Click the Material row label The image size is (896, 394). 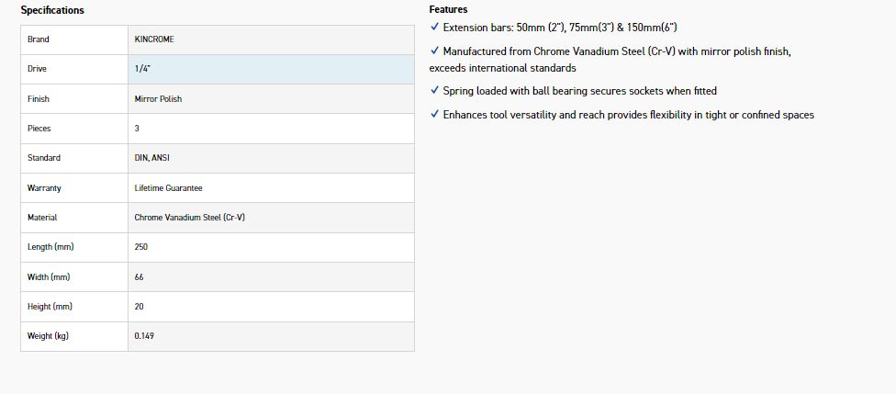(x=42, y=218)
